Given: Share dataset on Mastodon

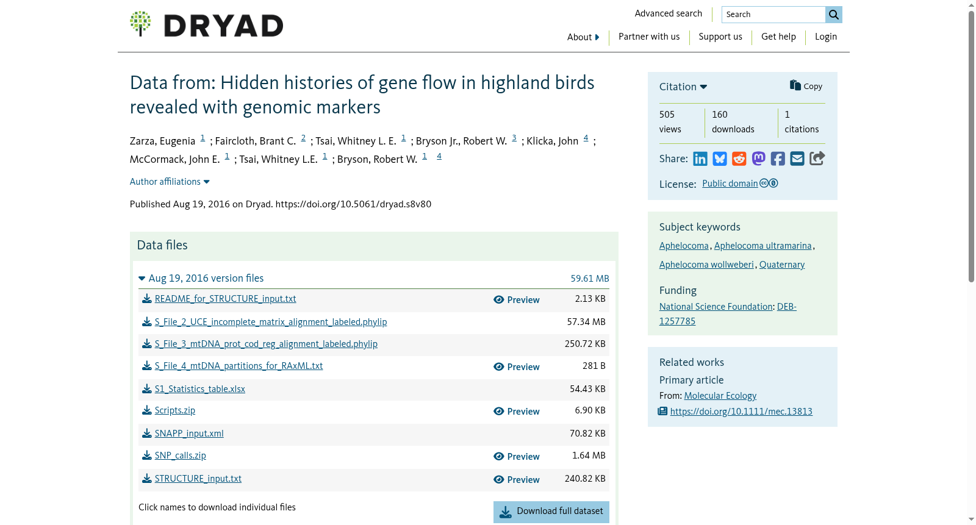Looking at the screenshot, I should click(x=759, y=159).
